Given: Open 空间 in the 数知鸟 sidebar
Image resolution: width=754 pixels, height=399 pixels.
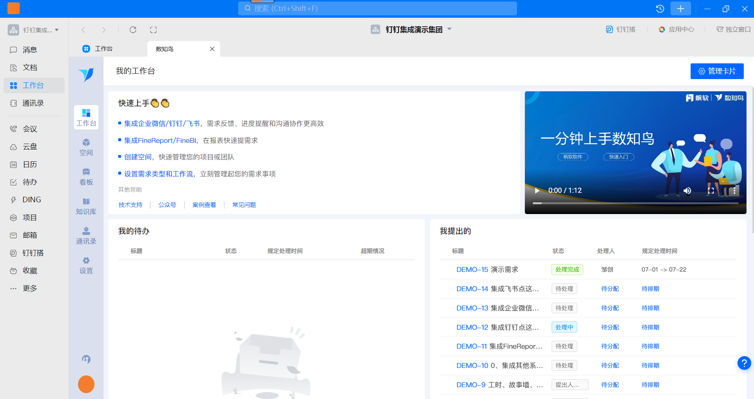Looking at the screenshot, I should (x=86, y=147).
